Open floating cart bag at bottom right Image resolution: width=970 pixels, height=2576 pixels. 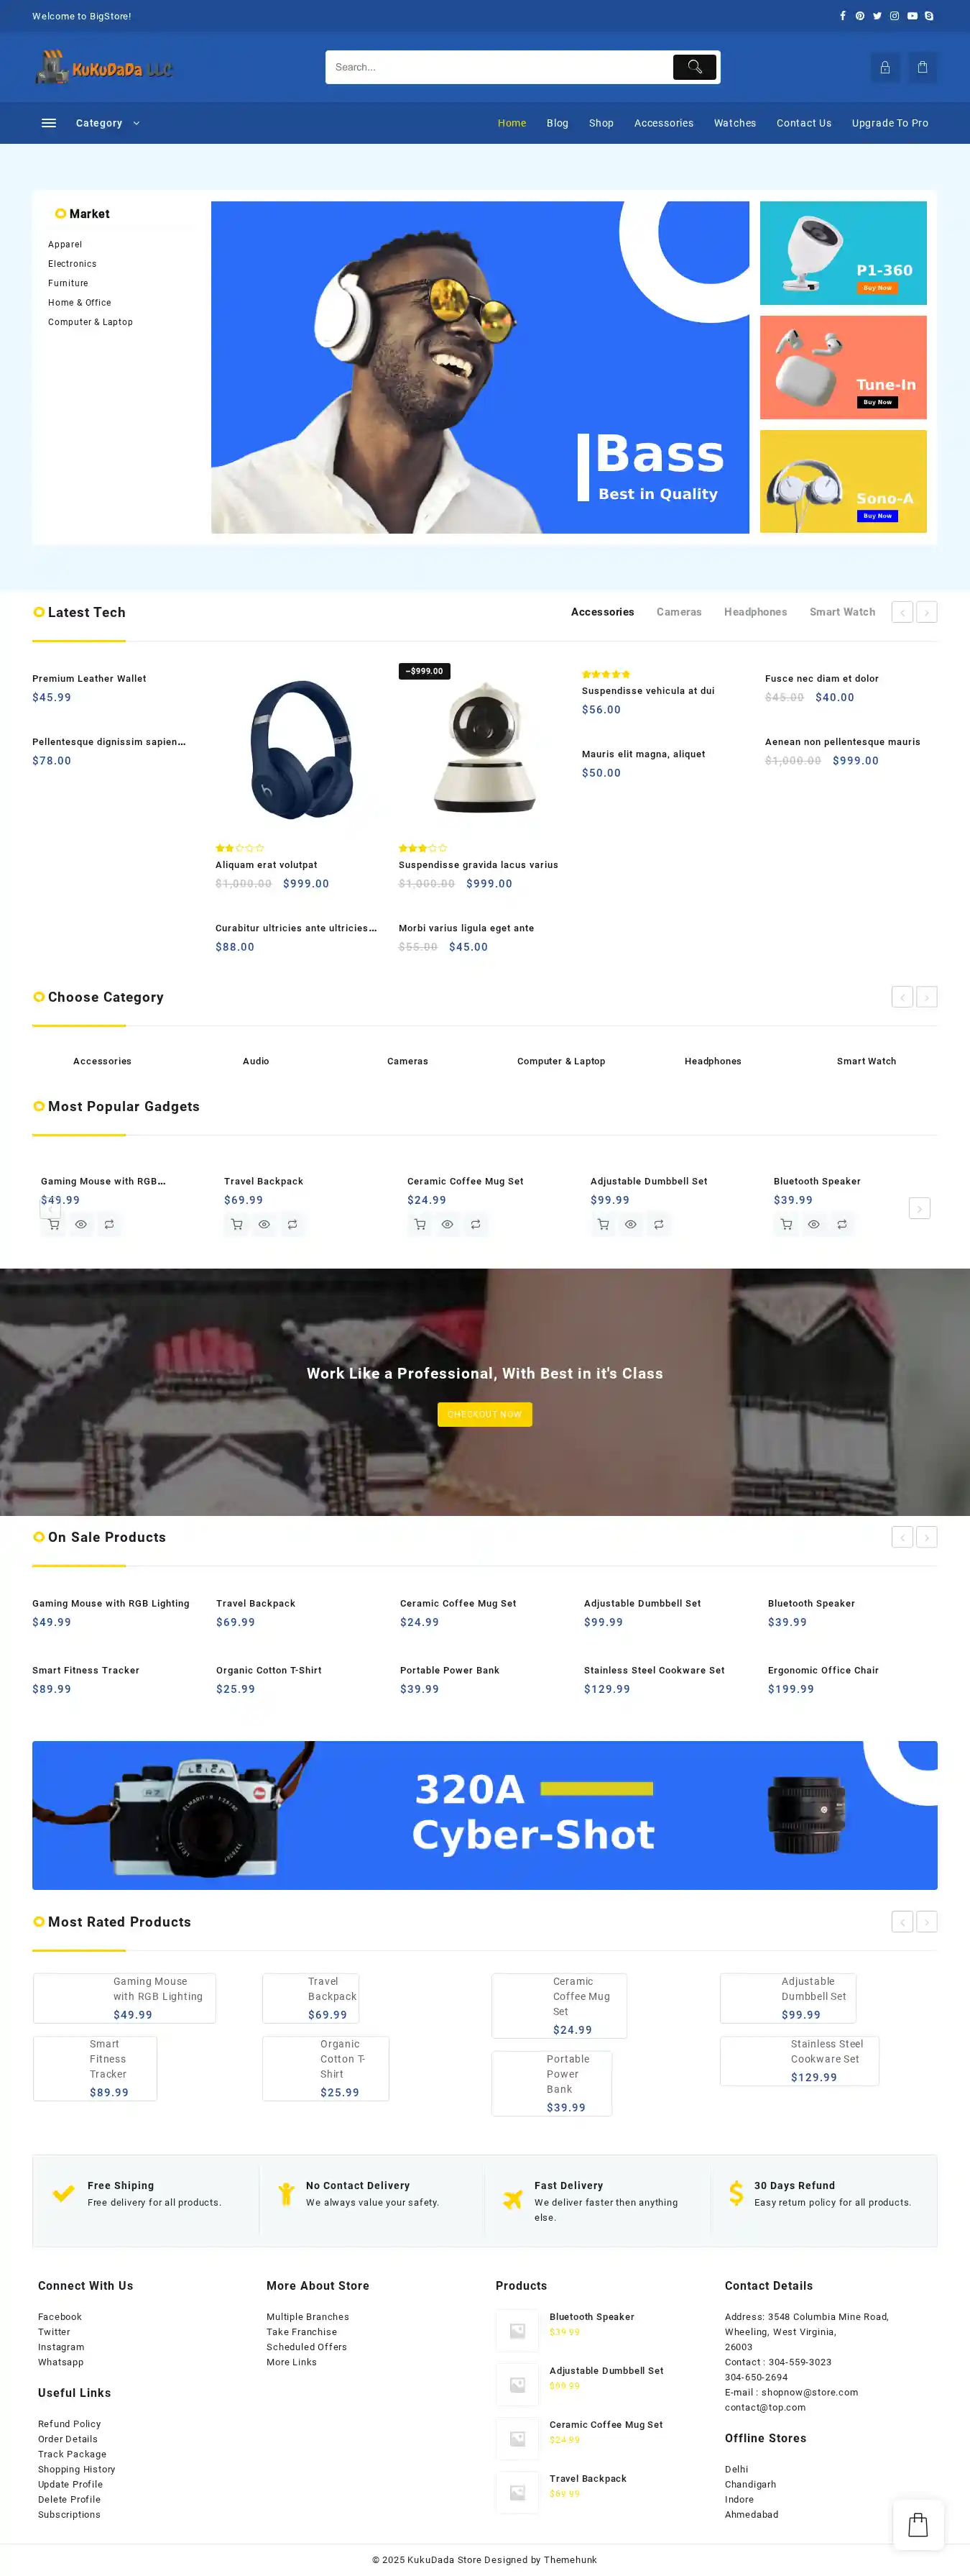(x=918, y=2525)
